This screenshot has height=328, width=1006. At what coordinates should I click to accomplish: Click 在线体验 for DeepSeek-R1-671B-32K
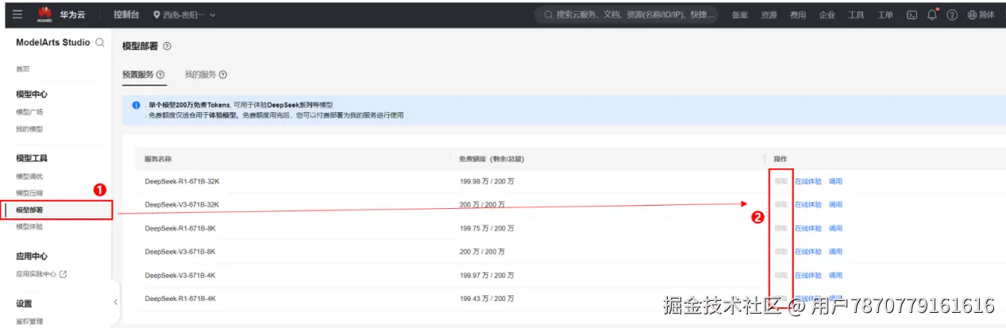(808, 181)
